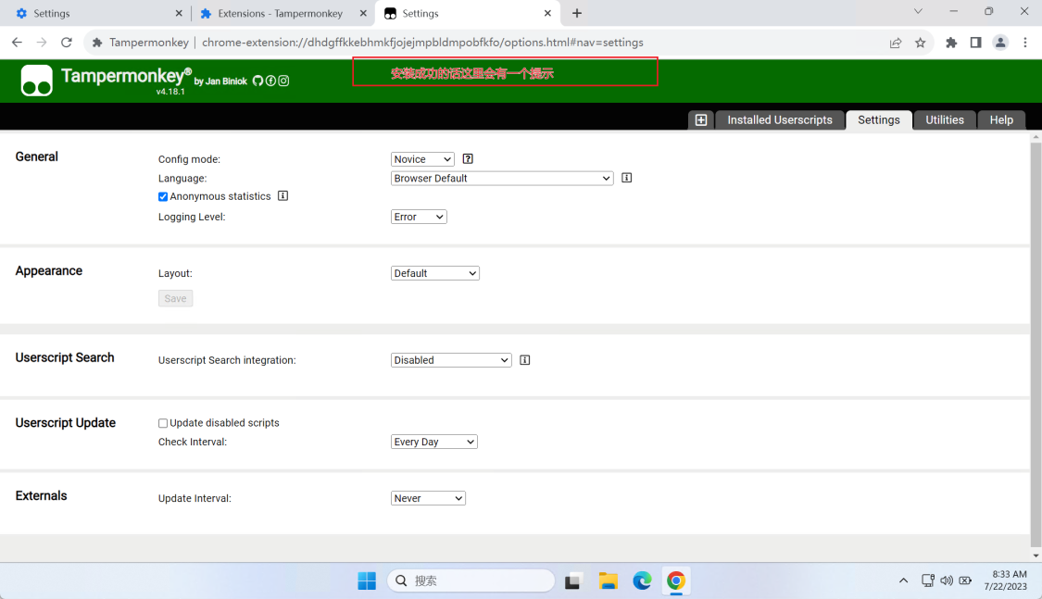The image size is (1042, 599).
Task: Open volume control in system tray
Action: [x=947, y=580]
